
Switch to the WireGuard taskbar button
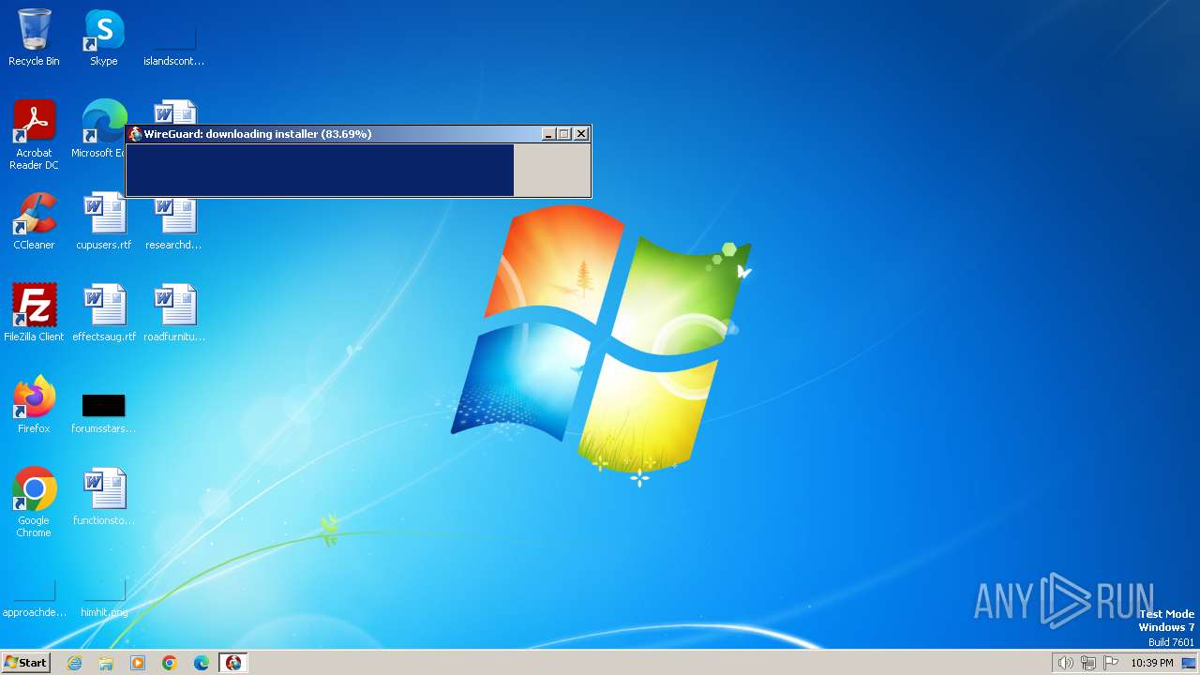click(233, 663)
